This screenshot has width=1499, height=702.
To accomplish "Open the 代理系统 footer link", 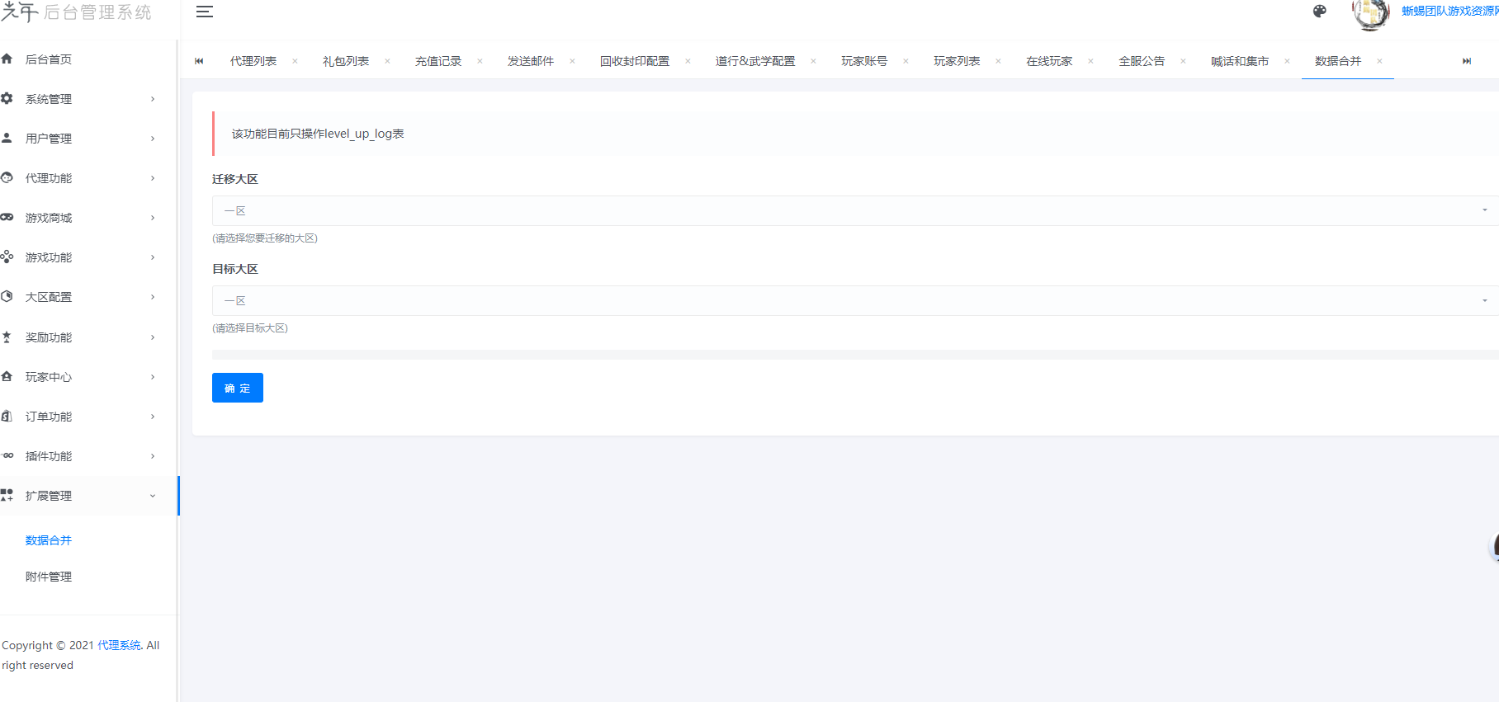I will coord(120,645).
